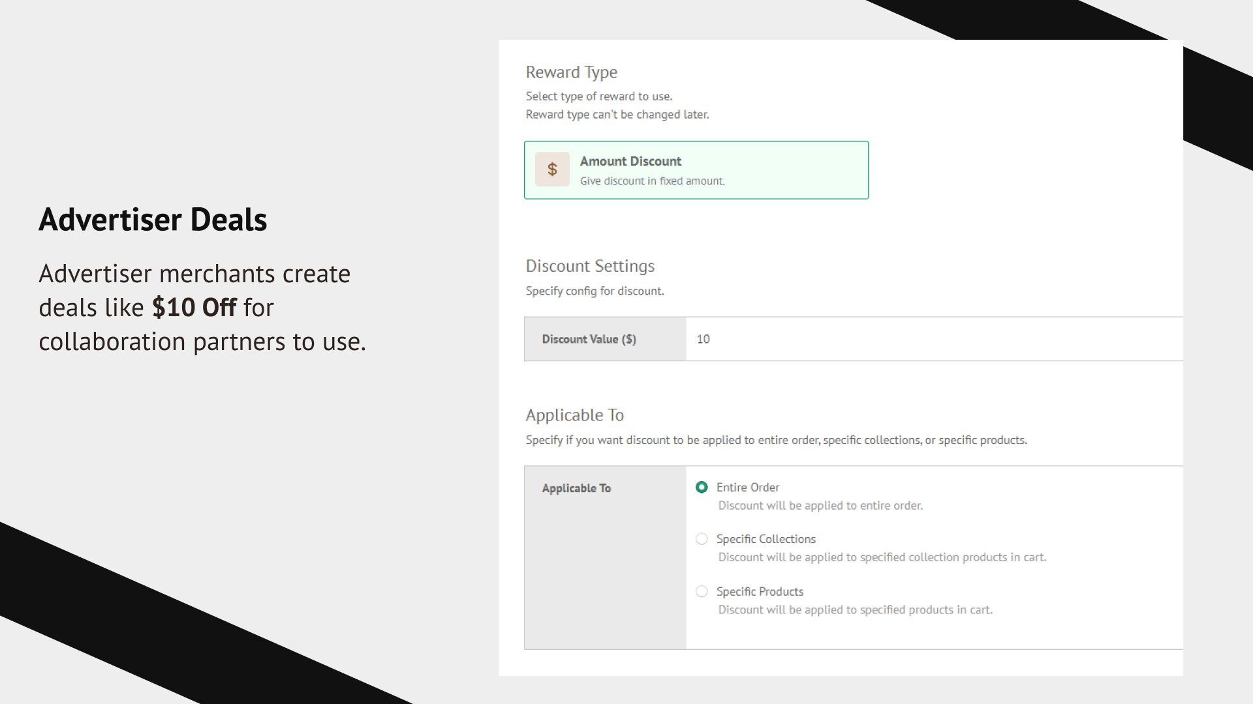The width and height of the screenshot is (1253, 704).
Task: Click the Applicable To row label
Action: coord(576,488)
